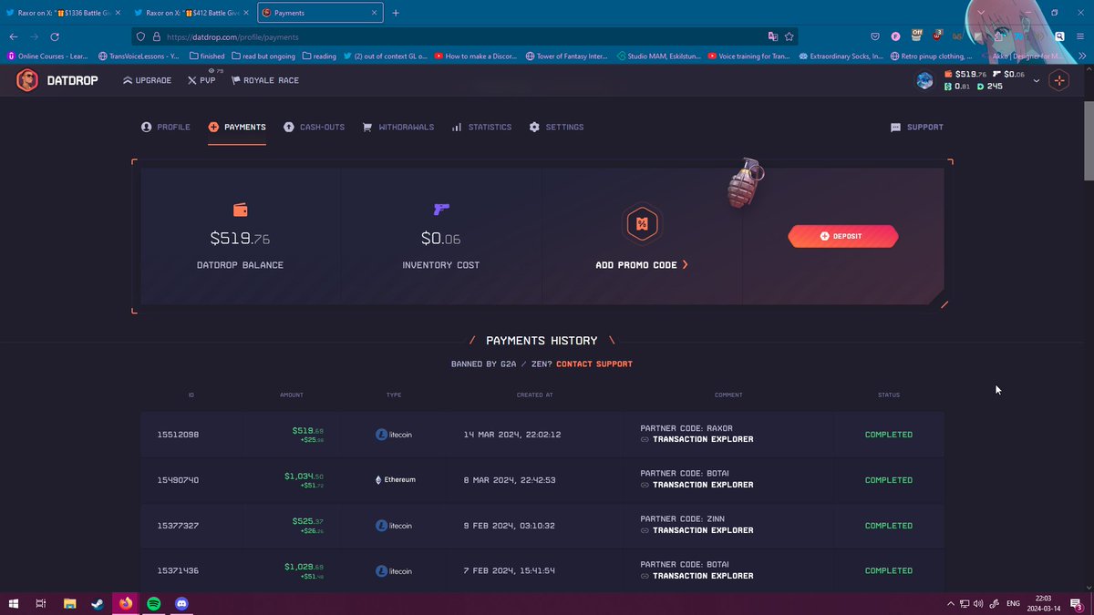Open Spotify from the taskbar
The height and width of the screenshot is (615, 1094).
pyautogui.click(x=154, y=603)
